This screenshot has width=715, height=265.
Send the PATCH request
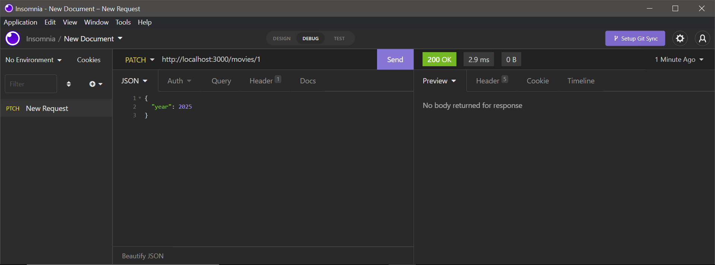pyautogui.click(x=395, y=60)
